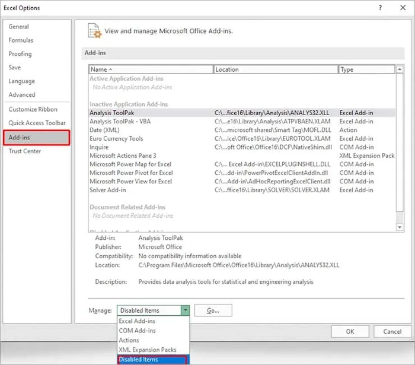Select Microsoft Power View for Excel

242,182
